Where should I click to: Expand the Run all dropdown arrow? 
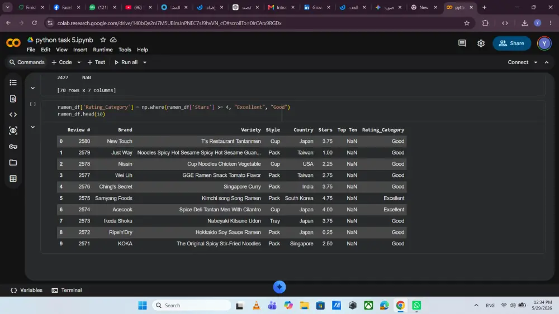(x=145, y=62)
